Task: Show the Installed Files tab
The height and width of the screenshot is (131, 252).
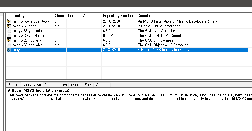Action: coord(81,85)
